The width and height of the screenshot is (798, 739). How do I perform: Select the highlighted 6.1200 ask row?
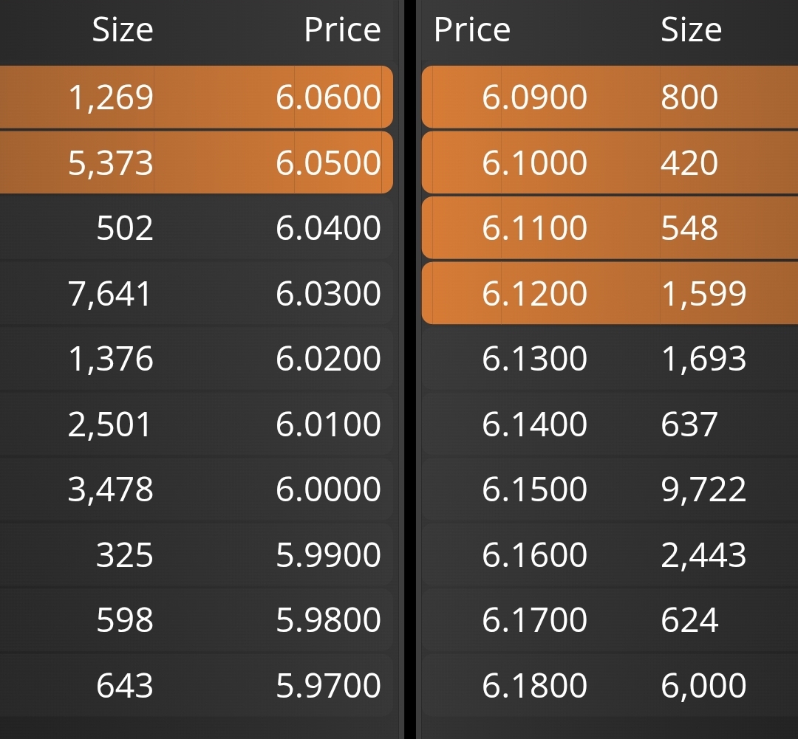[x=610, y=293]
